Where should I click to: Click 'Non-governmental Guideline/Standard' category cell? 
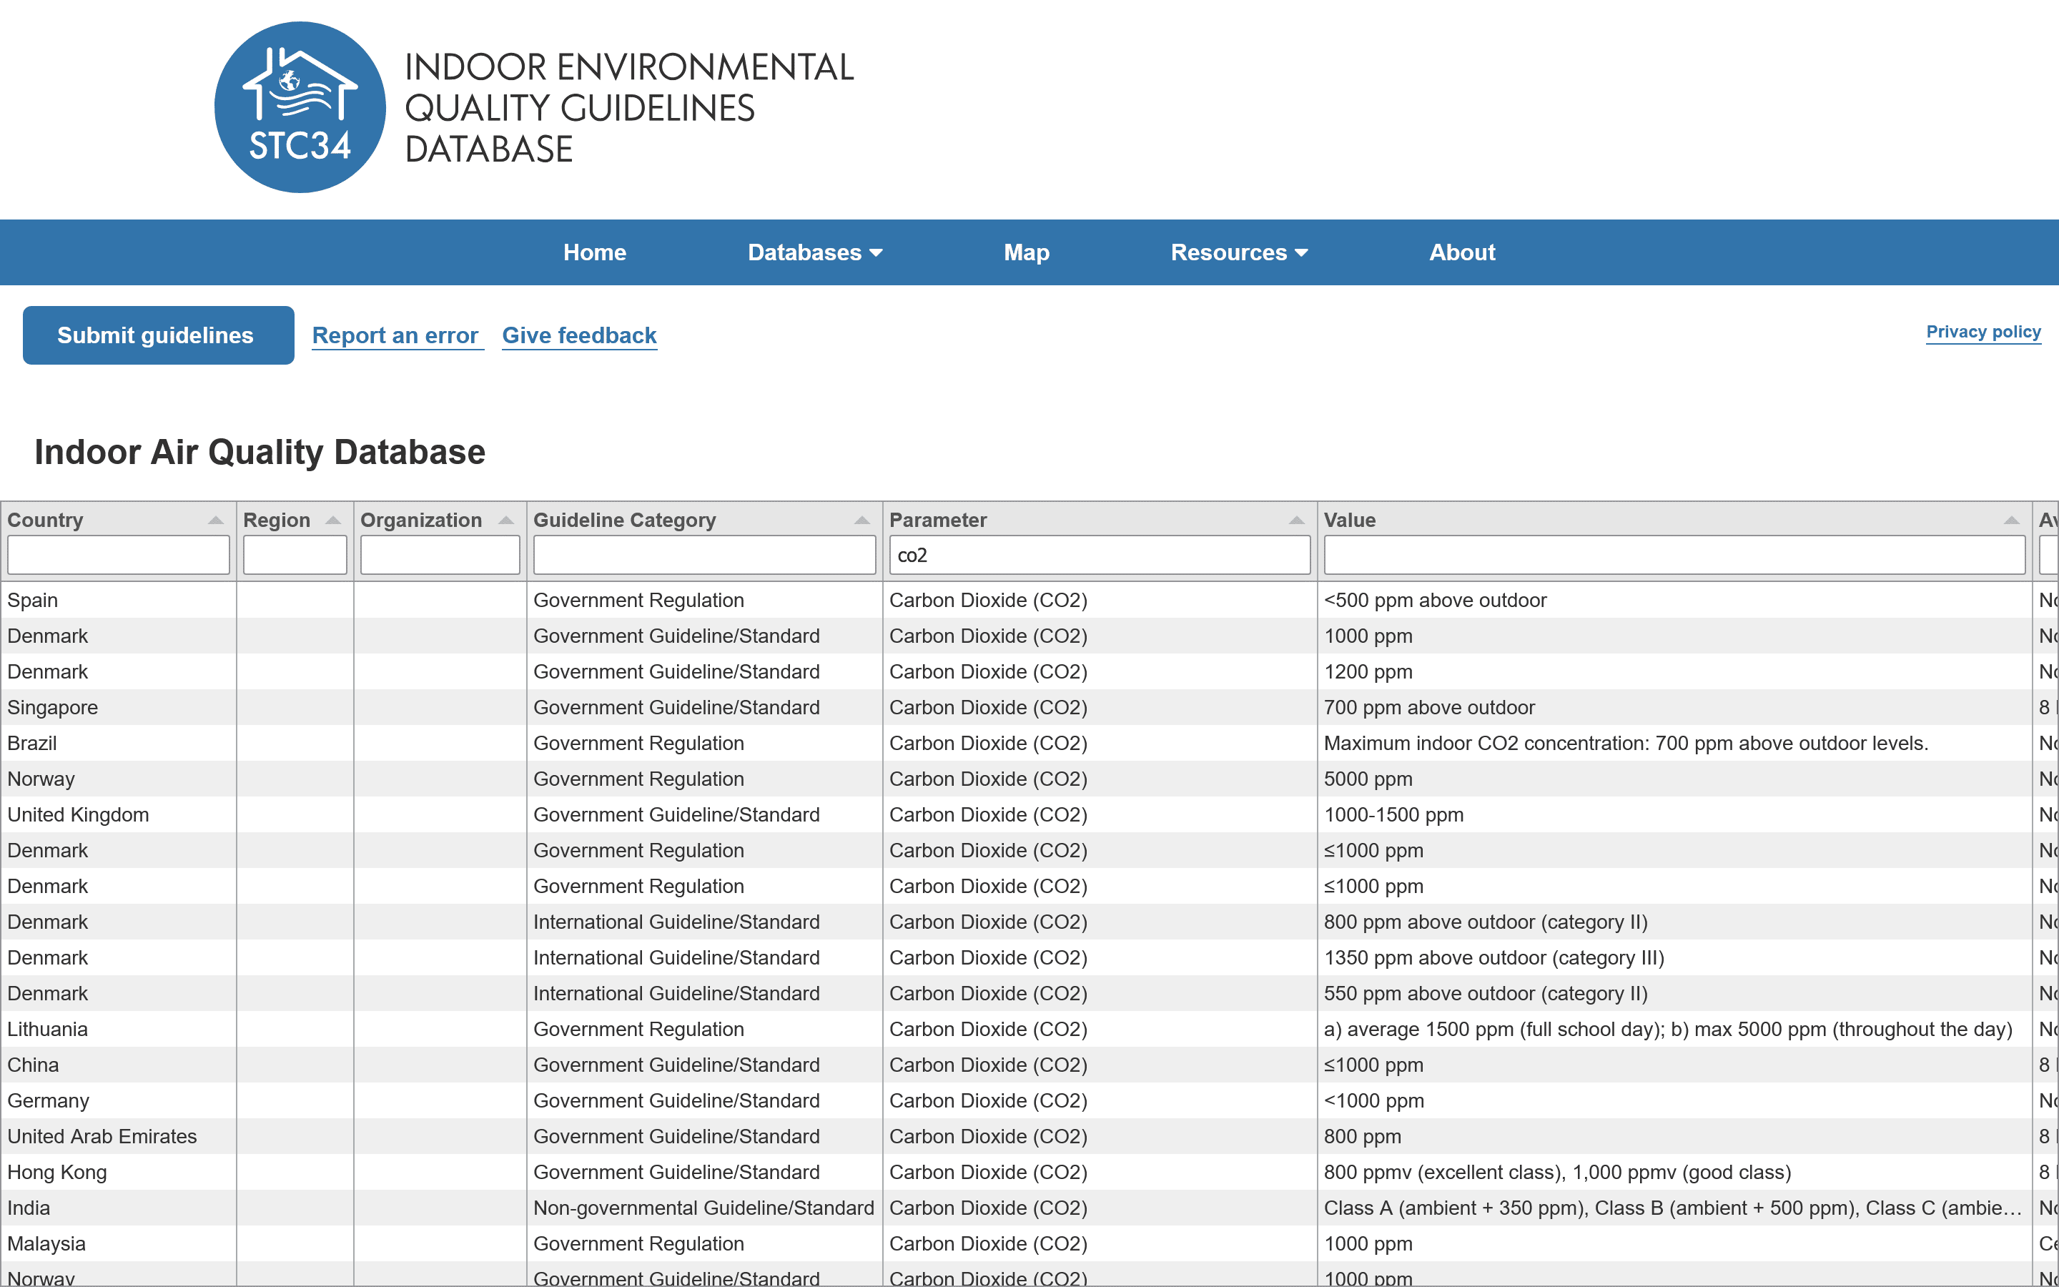(x=703, y=1208)
